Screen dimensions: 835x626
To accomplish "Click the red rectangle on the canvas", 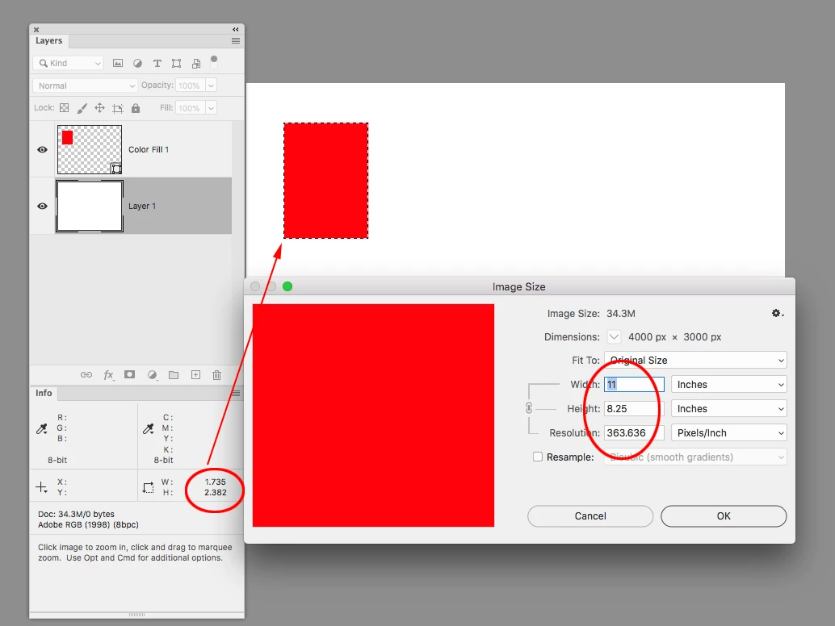I will 326,181.
